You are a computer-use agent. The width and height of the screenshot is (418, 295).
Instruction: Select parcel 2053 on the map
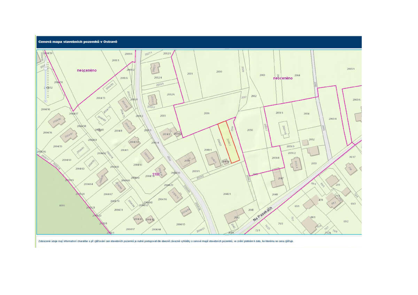314,163
